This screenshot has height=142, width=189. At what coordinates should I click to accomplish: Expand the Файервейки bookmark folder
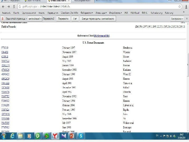pyautogui.click(x=87, y=13)
